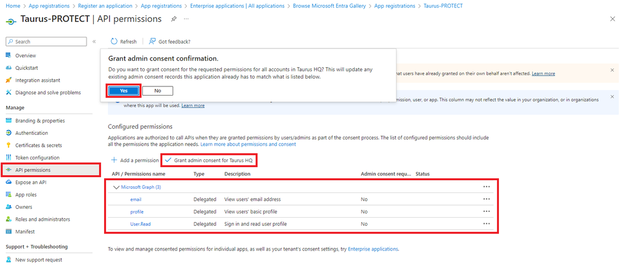Click Learn more in the blue banner
Viewport: 620px width, 268px height.
193,105
